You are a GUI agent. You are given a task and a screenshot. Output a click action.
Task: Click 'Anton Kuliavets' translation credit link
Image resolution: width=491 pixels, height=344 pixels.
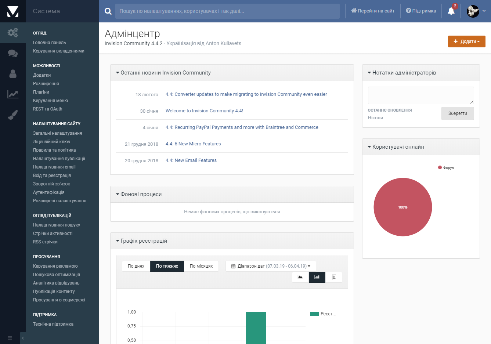[223, 43]
